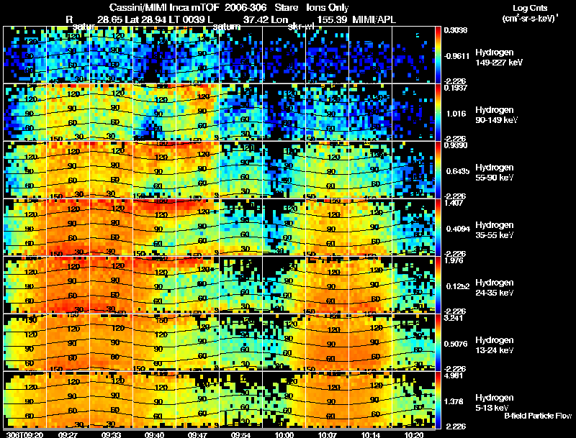576x438 pixels.
Task: Click the '1.016' colorbar midpoint value
Action: click(456, 114)
